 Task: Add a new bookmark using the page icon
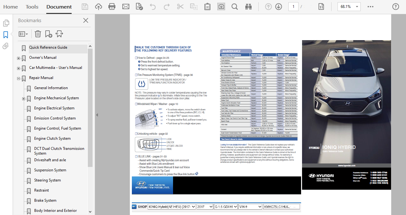coord(48,34)
